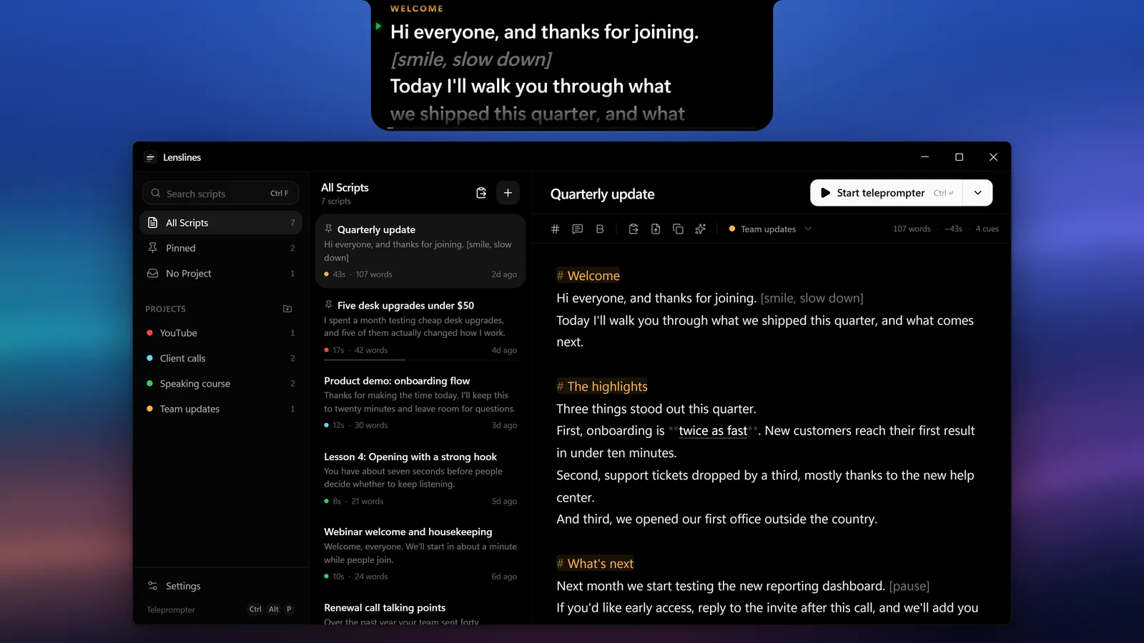
Task: Click the green play marker in teleprompter overlay
Action: click(378, 26)
